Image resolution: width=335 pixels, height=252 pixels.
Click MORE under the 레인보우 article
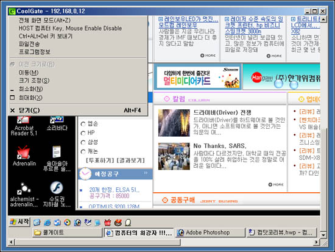click(208, 56)
